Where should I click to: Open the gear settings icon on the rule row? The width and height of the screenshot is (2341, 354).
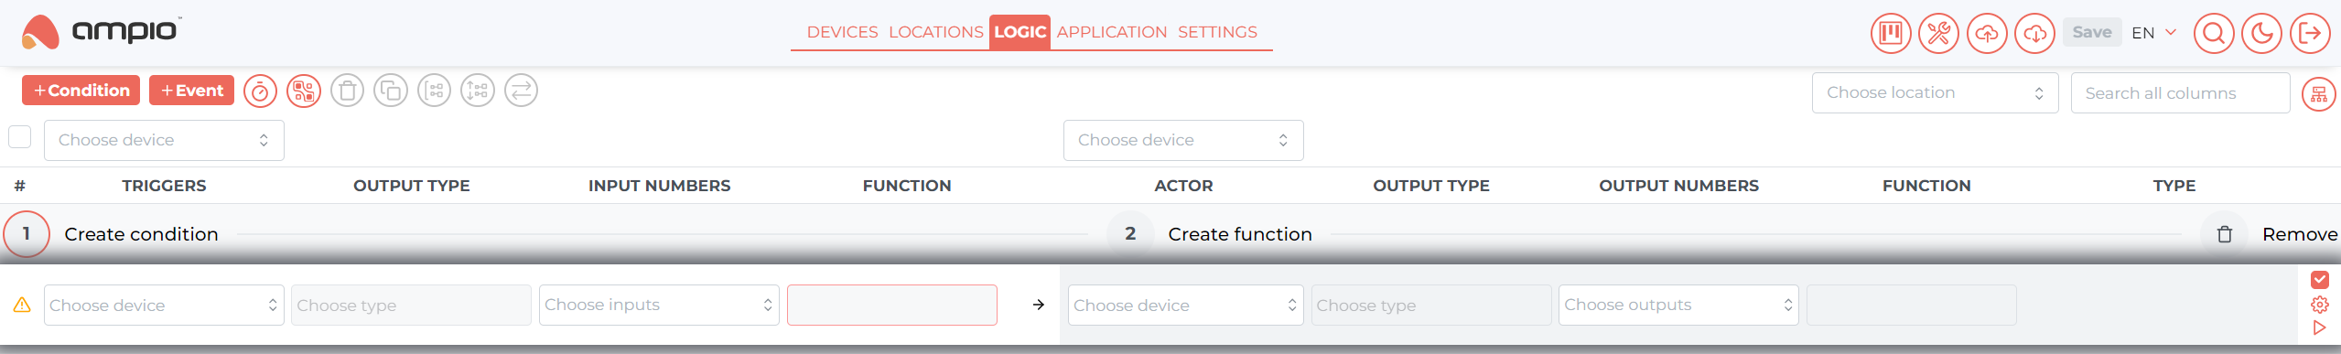click(2319, 305)
